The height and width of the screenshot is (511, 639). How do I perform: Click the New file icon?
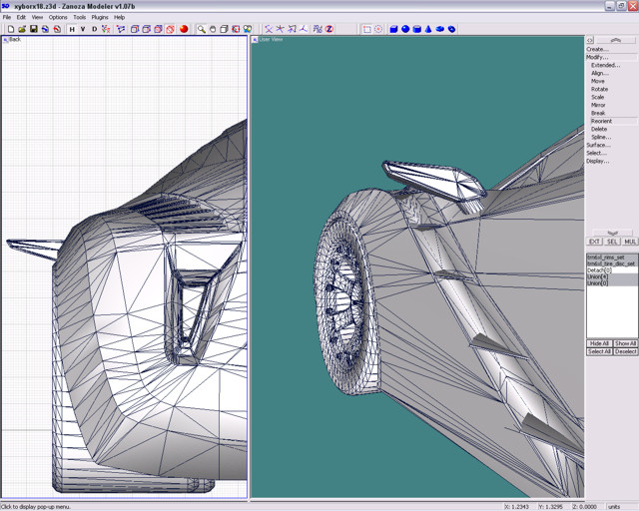pyautogui.click(x=10, y=29)
